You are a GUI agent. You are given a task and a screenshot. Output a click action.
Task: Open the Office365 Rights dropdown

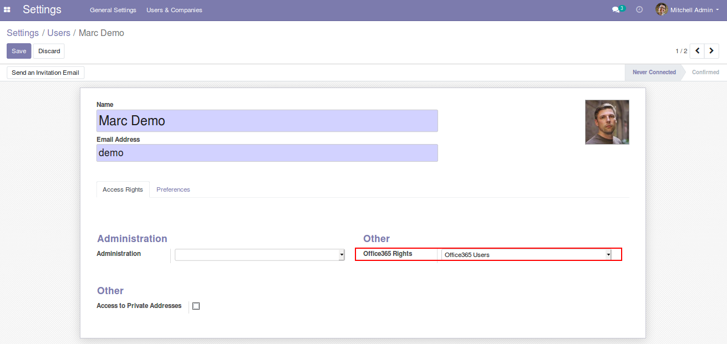[526, 255]
